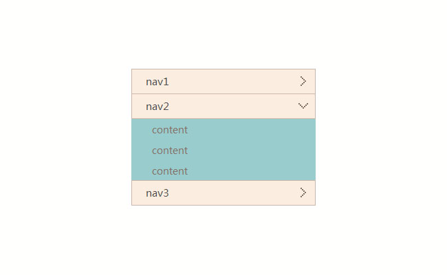Image resolution: width=447 pixels, height=275 pixels.
Task: Select the nav1 text label
Action: tap(157, 82)
